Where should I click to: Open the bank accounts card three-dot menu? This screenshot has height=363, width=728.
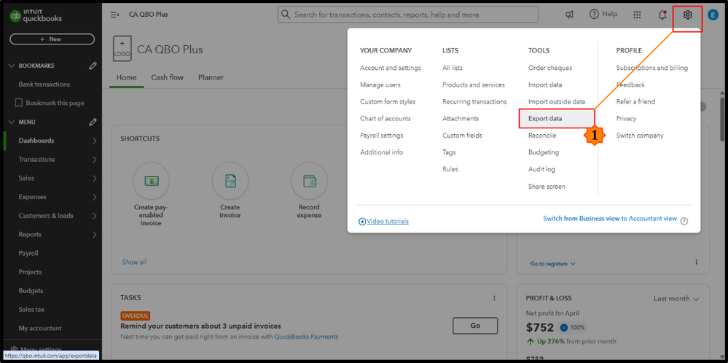click(x=697, y=262)
